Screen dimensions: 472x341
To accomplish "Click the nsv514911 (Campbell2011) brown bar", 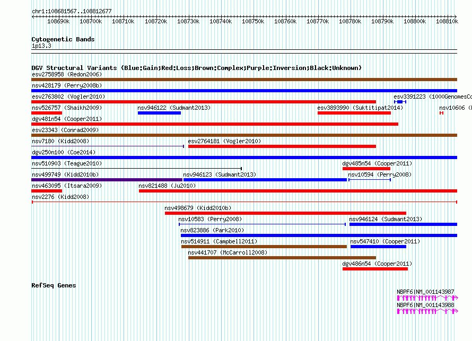I will (264, 247).
